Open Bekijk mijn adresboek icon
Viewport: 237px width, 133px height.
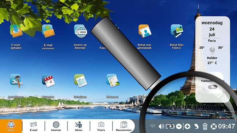coord(145,31)
